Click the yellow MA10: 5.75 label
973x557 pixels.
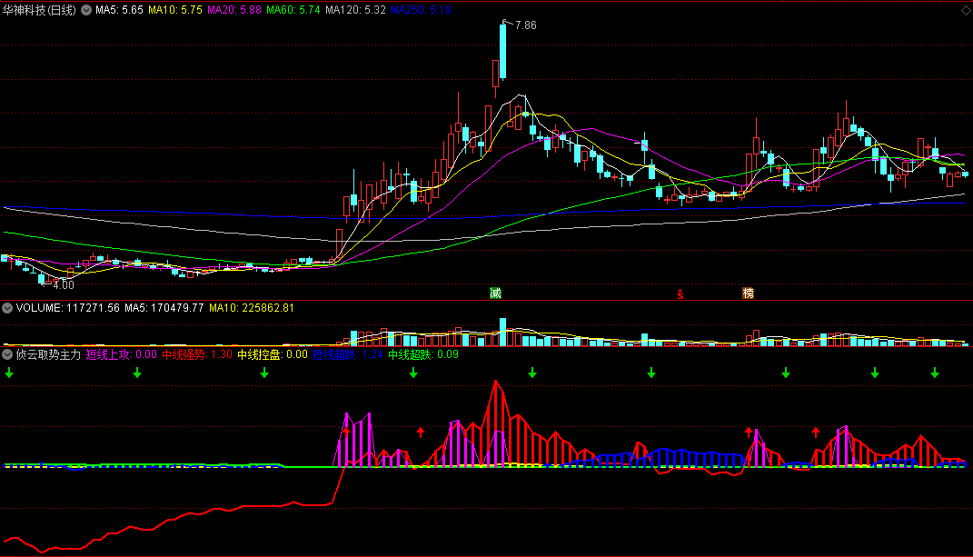[x=175, y=10]
